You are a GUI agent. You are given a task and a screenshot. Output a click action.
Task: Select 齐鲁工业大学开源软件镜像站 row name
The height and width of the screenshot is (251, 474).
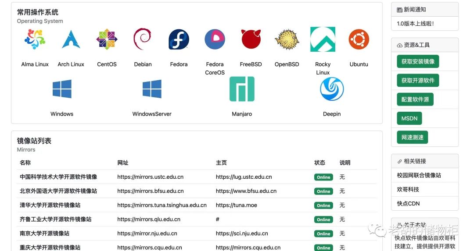(x=56, y=219)
